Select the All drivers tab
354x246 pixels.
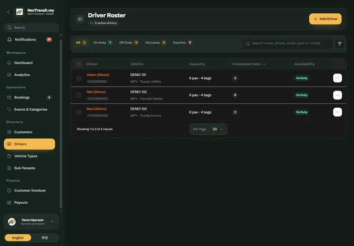pos(81,42)
